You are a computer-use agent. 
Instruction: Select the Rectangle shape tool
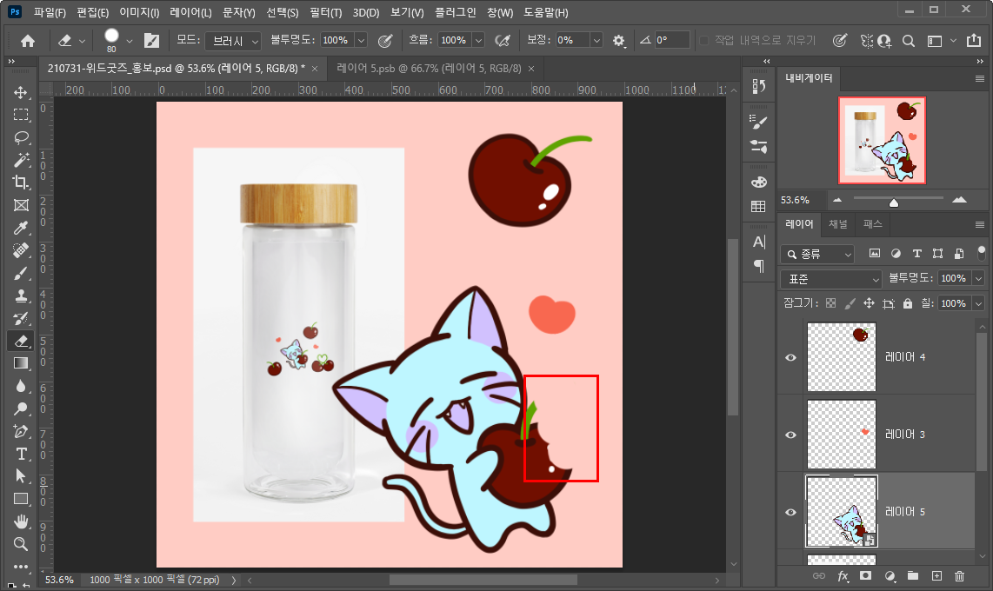(x=21, y=499)
